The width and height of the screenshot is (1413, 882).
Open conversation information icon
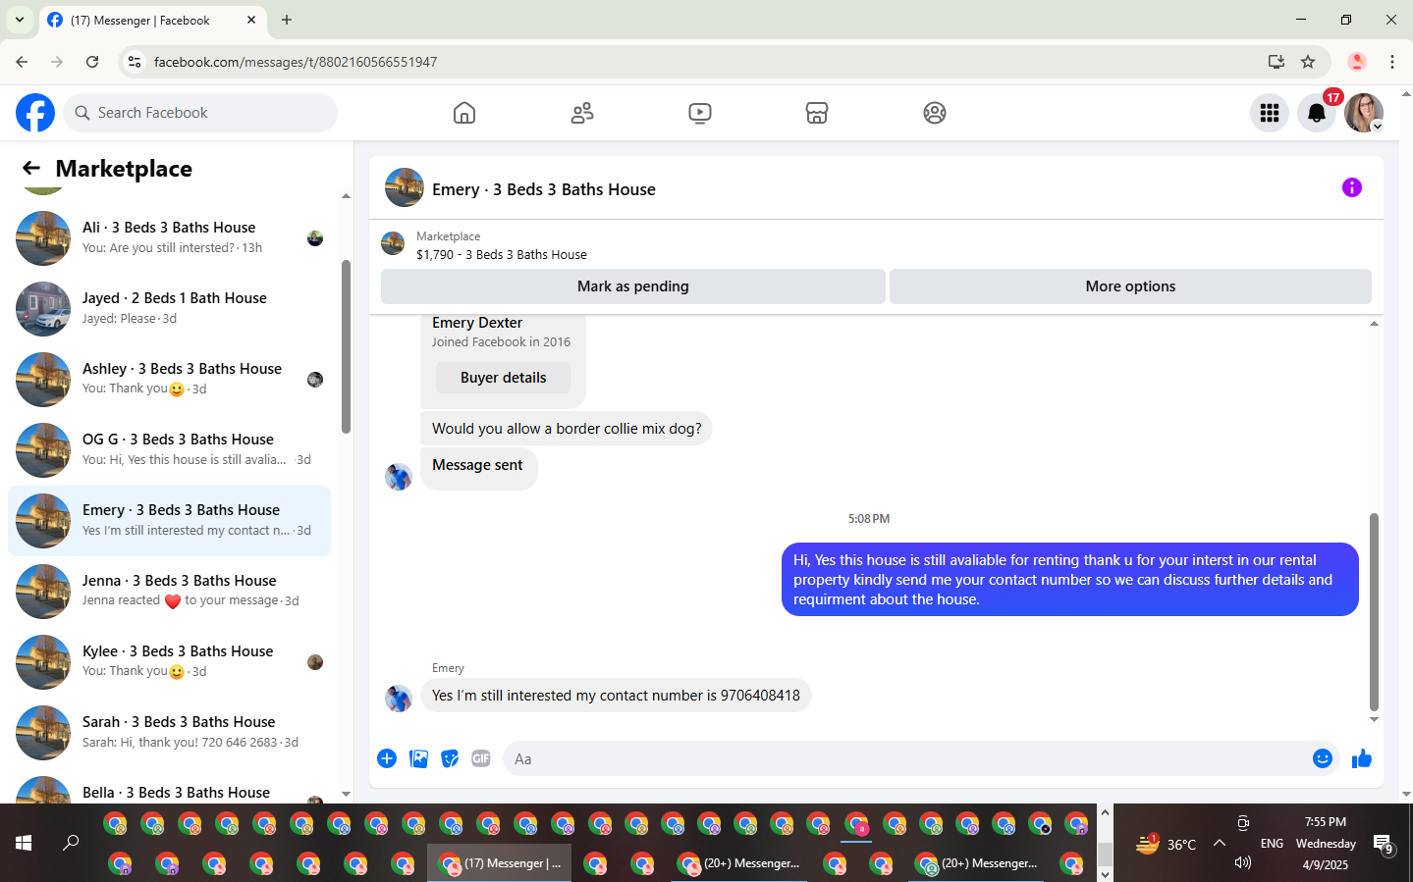click(1352, 187)
